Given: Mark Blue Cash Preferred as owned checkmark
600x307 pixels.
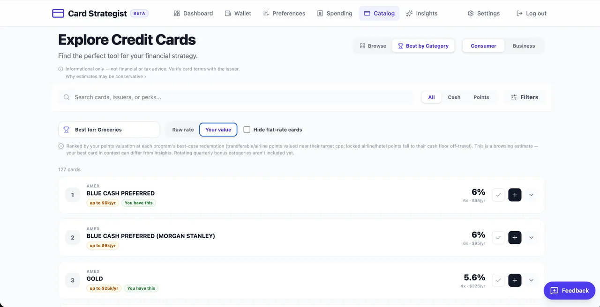Looking at the screenshot, I should [498, 195].
